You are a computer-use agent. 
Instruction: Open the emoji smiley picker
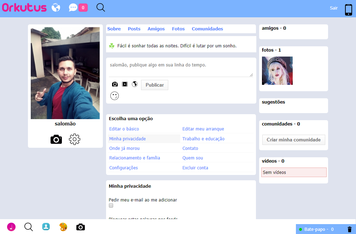point(114,95)
